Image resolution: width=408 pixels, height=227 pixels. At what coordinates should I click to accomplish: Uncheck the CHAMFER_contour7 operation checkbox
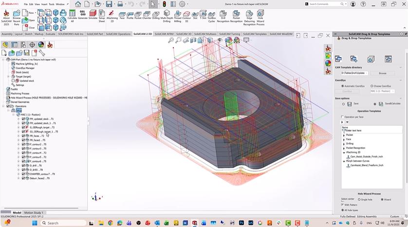point(23,174)
